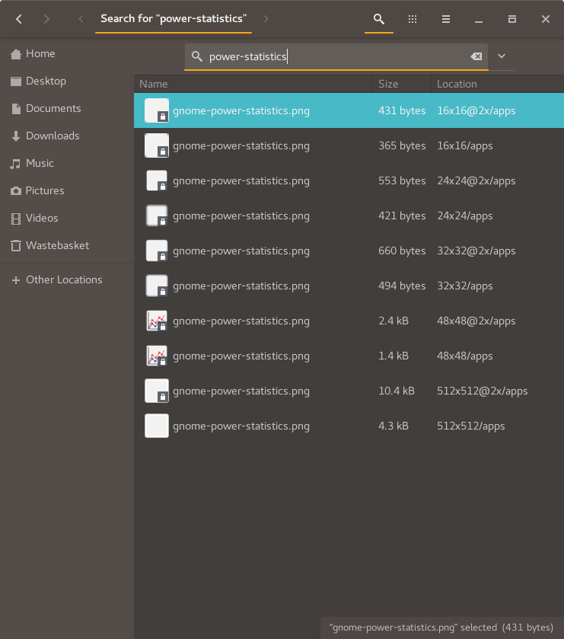Select file thumbnail in 24x24@2x/apps row
Screen dimensions: 564x639
(x=157, y=181)
